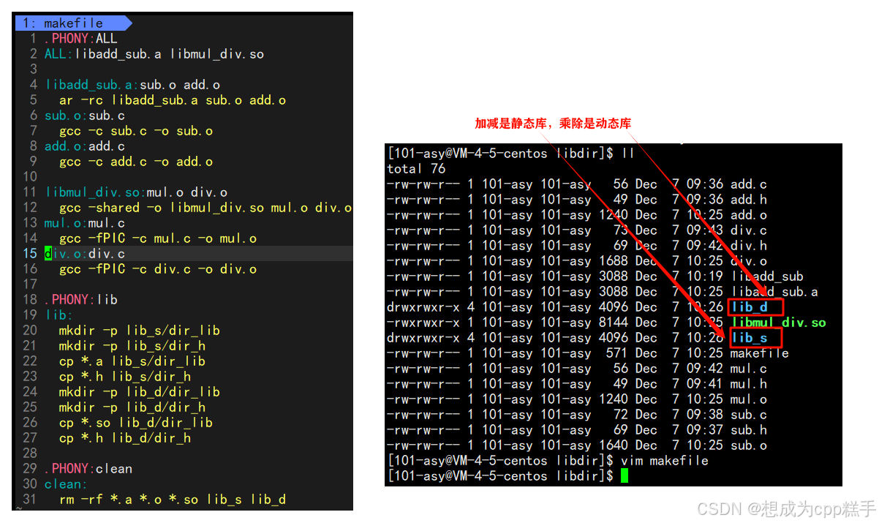Click the 'mkdir -p lib_d/dir_lib' line

[x=140, y=392]
